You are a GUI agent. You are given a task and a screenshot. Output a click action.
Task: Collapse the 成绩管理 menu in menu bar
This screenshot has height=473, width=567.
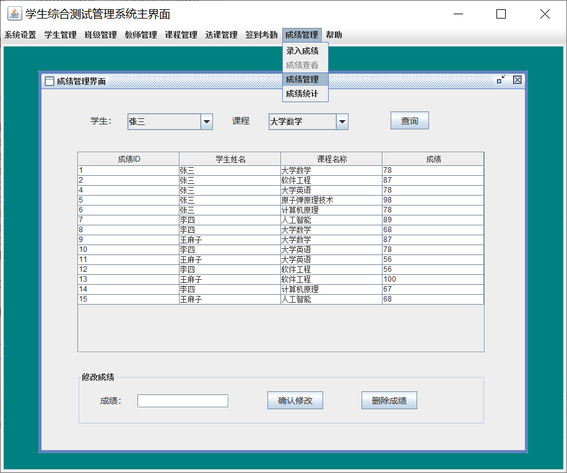coord(301,35)
